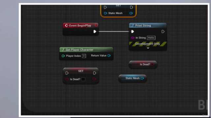Click Print String input execution pin

point(133,31)
